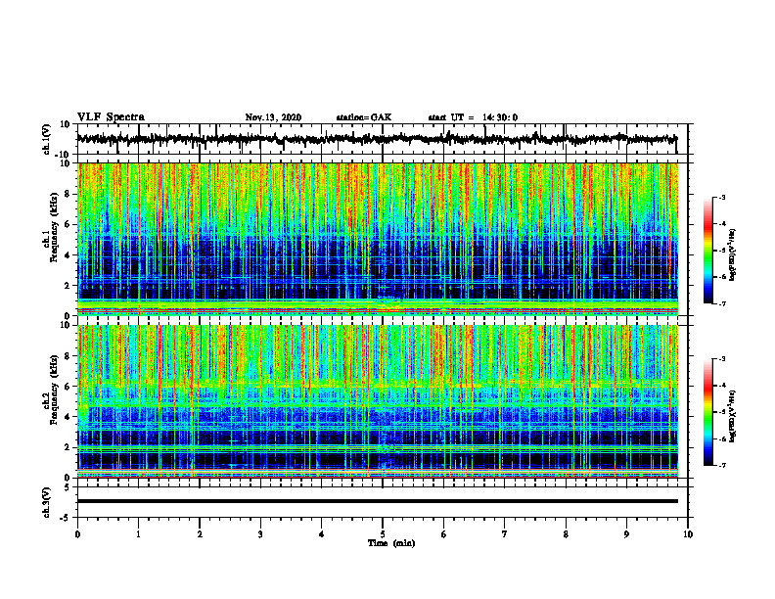The width and height of the screenshot is (775, 599).
Task: Click the ch.1 voltage waveform trace
Action: point(377,139)
